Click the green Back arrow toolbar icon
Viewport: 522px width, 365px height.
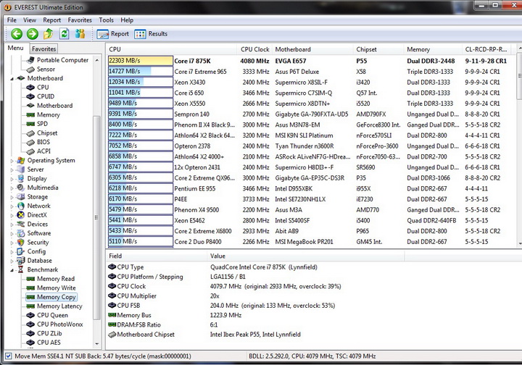click(x=17, y=33)
